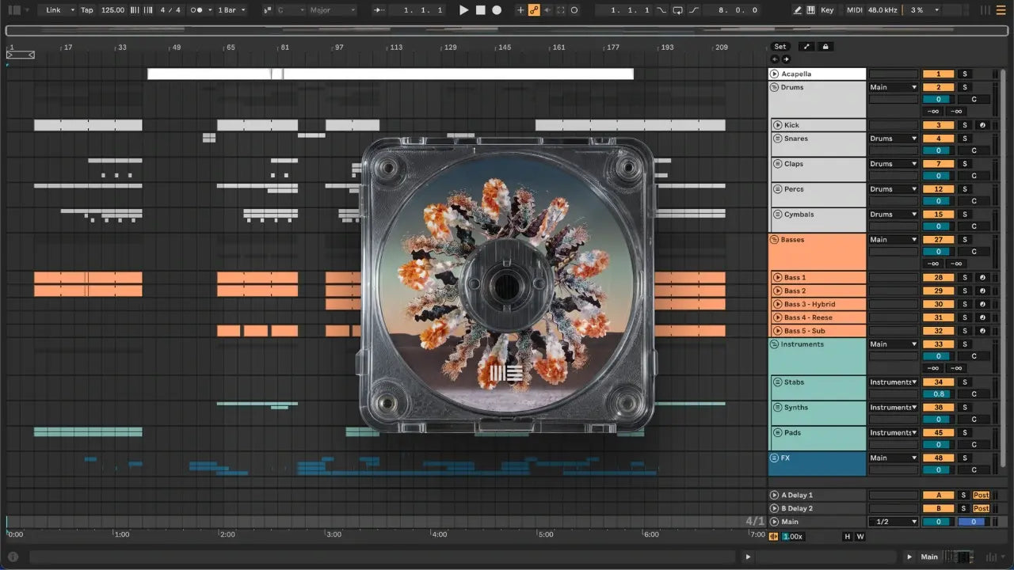Toggle the Punch-Out switch icon
This screenshot has width=1014, height=570.
(x=695, y=10)
